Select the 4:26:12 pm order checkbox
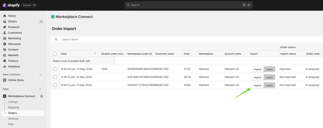Screen dimensions: 323x128 (x=55, y=77)
